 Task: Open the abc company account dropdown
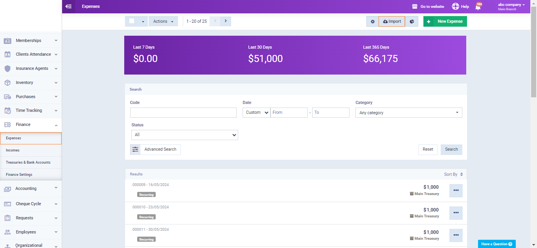(511, 6)
